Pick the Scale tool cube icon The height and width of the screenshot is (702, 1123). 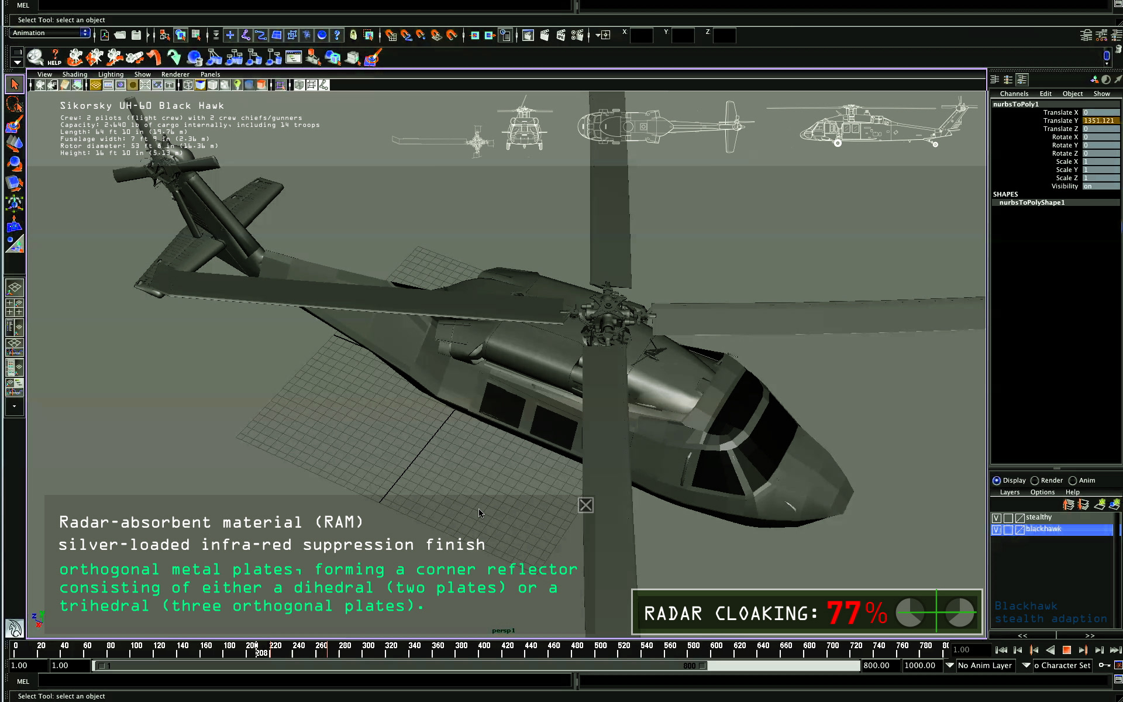(x=15, y=184)
